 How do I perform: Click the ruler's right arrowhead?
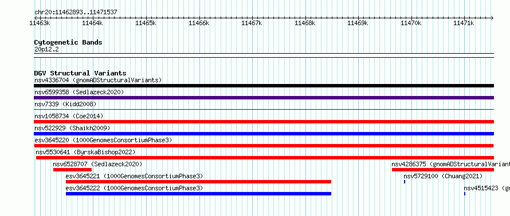(x=492, y=18)
